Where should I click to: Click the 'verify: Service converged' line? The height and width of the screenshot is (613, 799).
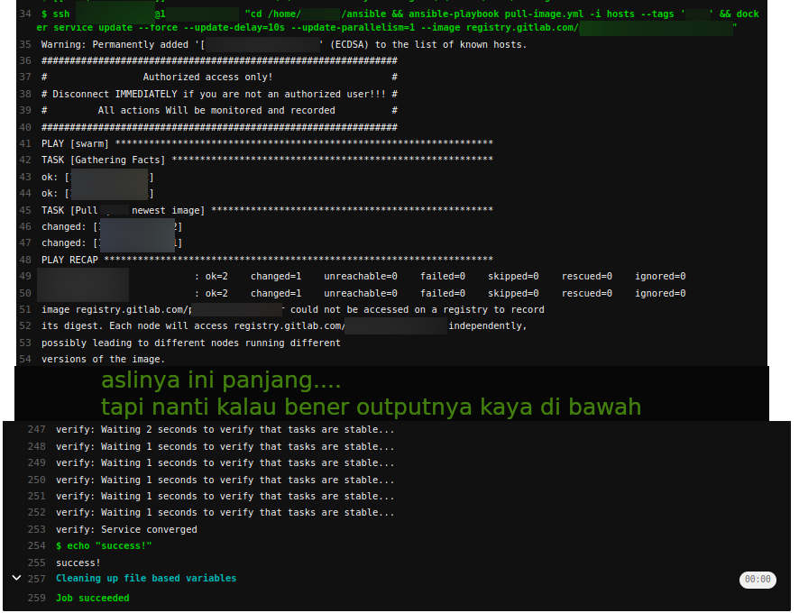point(126,529)
